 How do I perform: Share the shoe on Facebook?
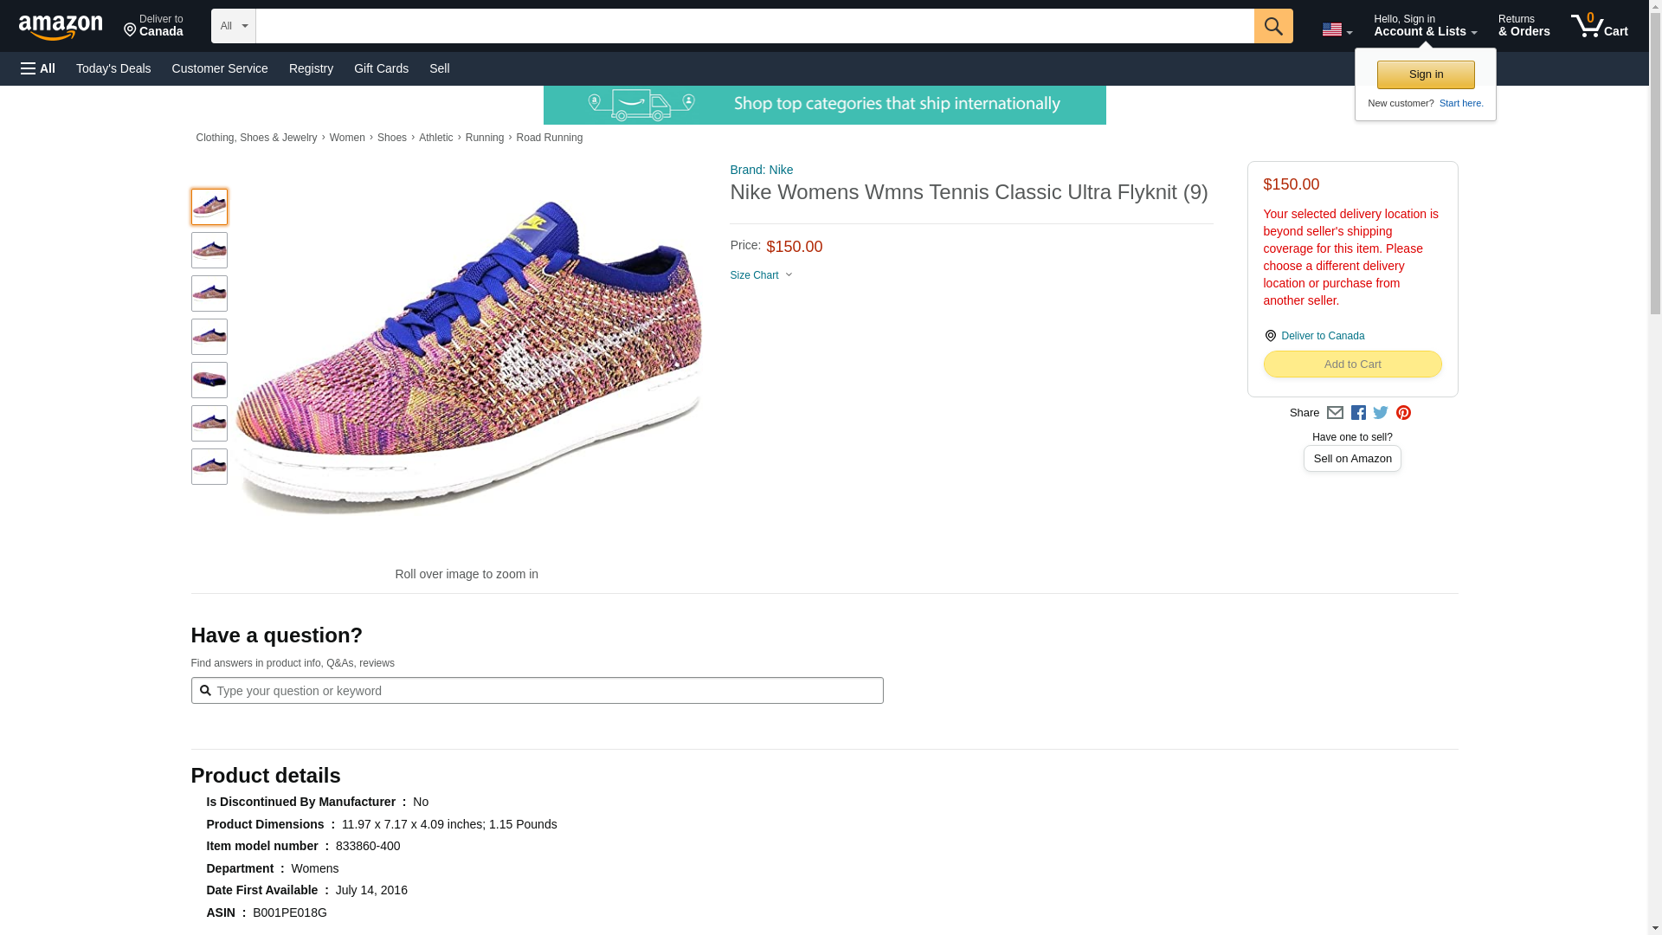point(1358,413)
